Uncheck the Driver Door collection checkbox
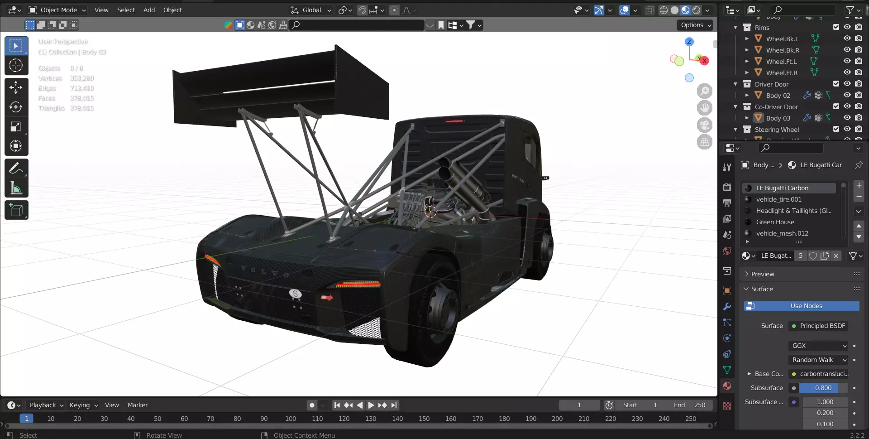The image size is (869, 439). (x=836, y=84)
